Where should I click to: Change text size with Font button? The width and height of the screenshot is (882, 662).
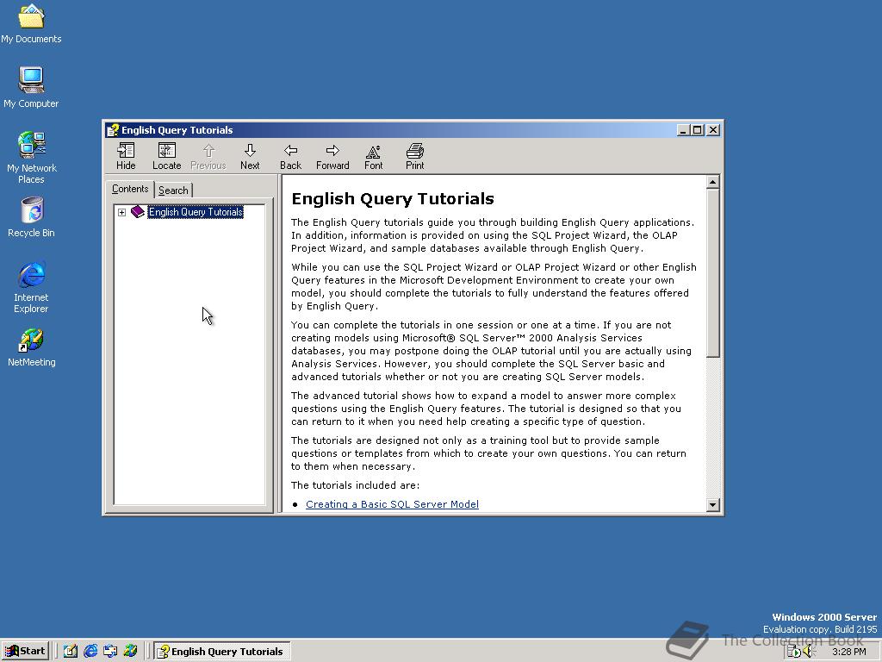pyautogui.click(x=374, y=157)
